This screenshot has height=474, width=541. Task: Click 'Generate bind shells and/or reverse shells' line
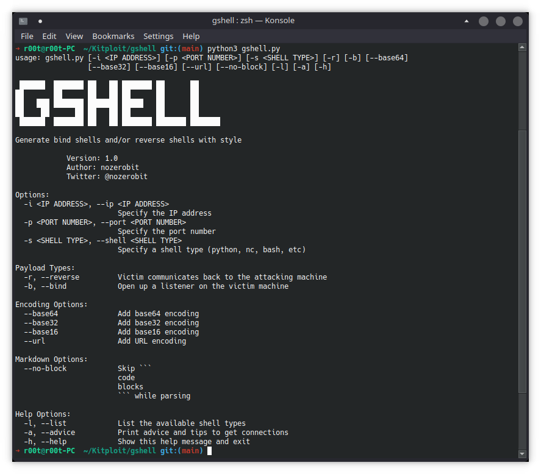128,140
